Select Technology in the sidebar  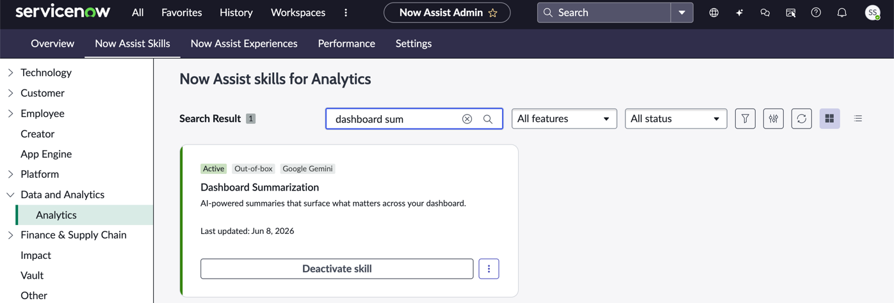pyautogui.click(x=46, y=73)
